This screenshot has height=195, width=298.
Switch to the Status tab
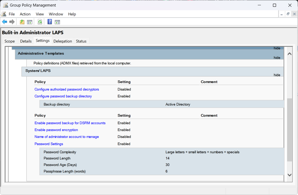[81, 41]
